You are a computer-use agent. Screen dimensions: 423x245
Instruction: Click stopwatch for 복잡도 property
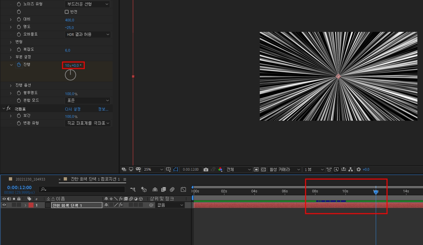tap(19, 49)
